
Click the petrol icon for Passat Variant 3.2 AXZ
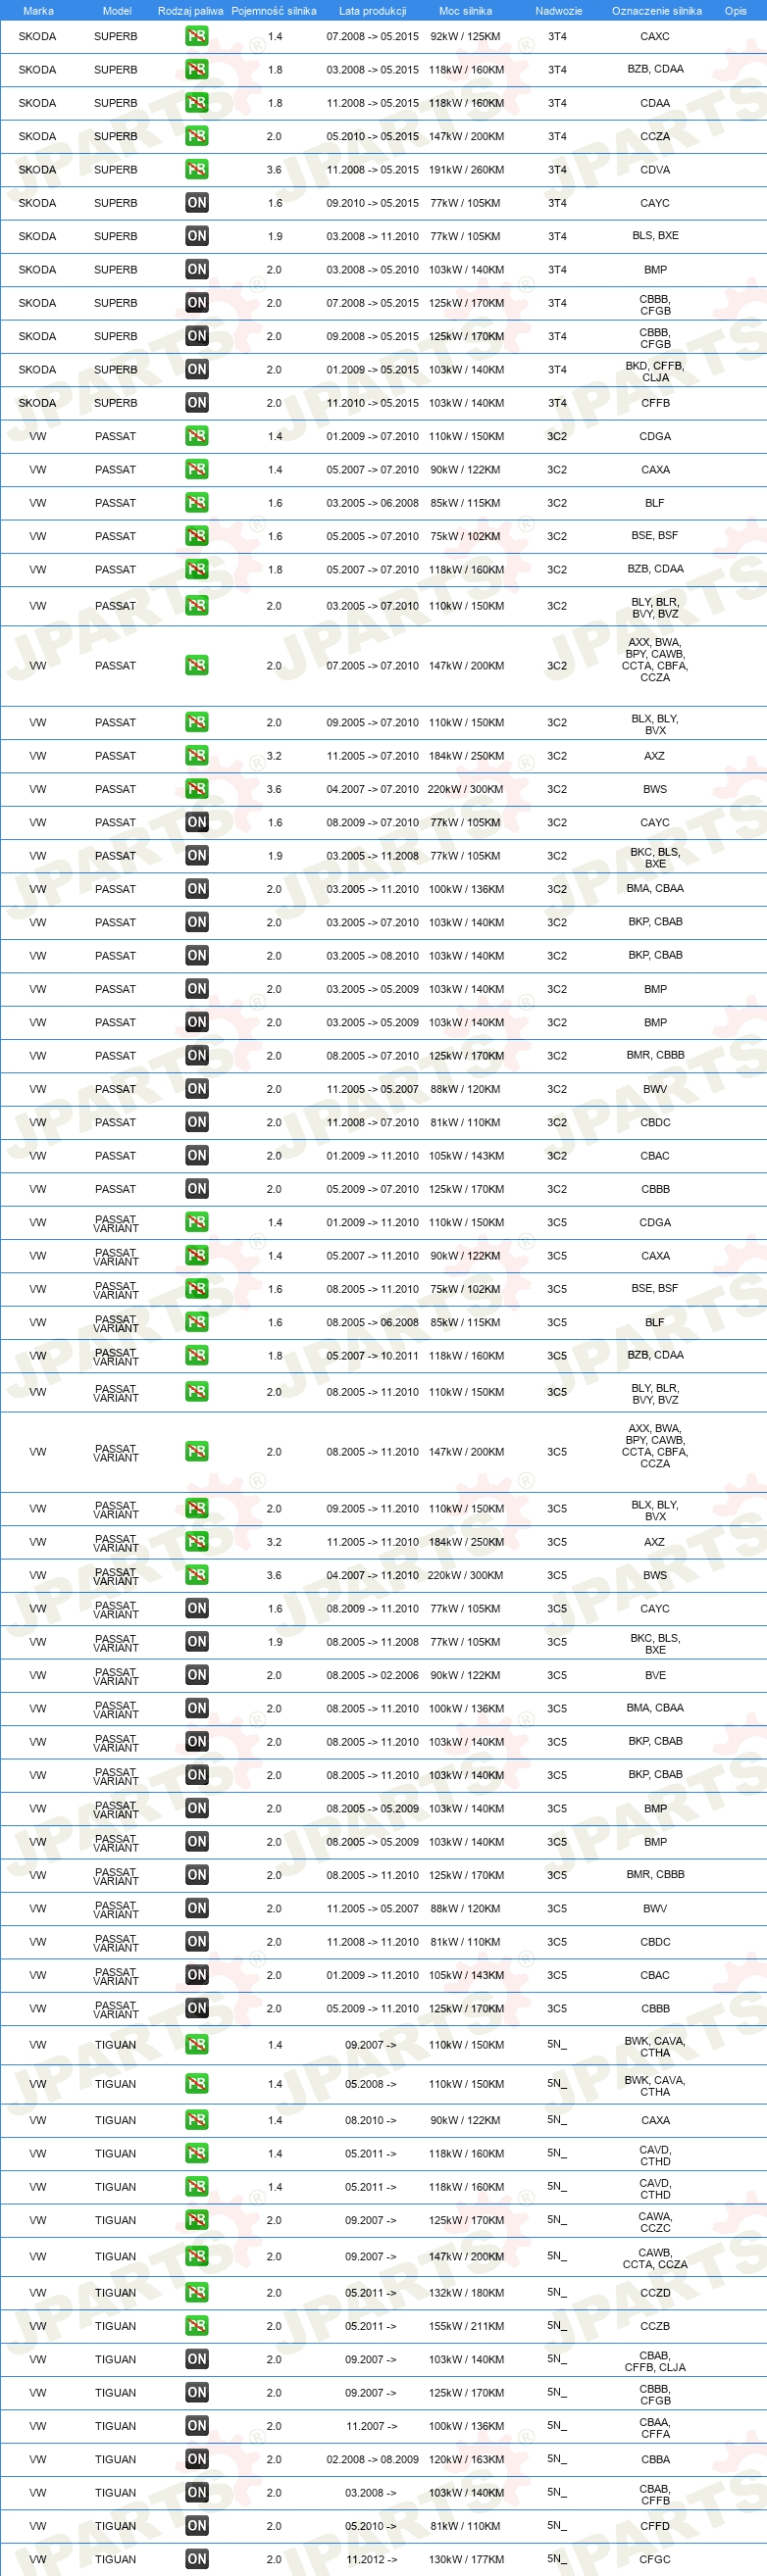pyautogui.click(x=197, y=1542)
